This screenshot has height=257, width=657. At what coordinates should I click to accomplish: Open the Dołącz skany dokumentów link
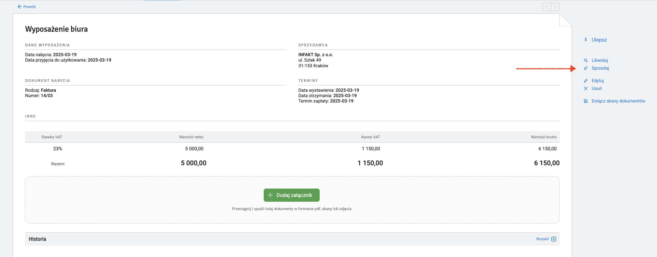[x=618, y=101]
